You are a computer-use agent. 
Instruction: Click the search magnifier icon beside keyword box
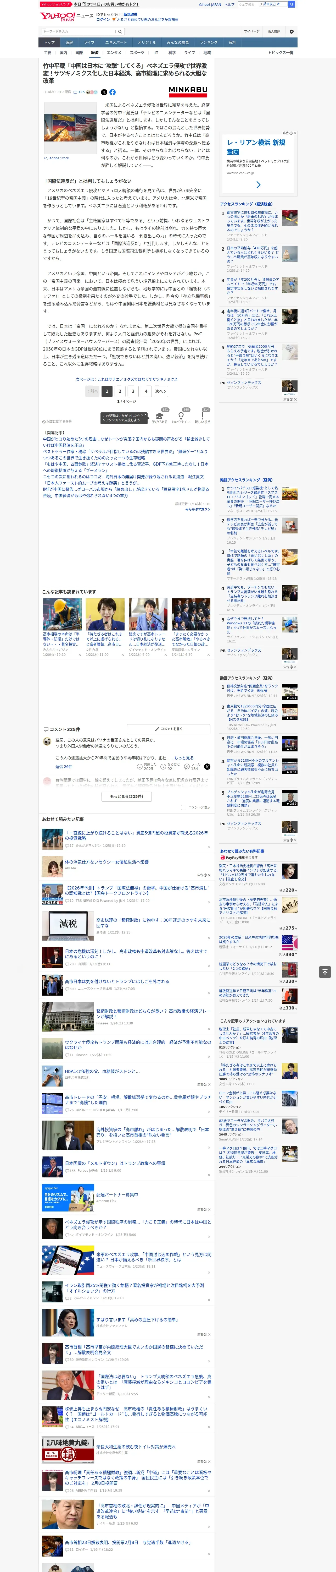click(120, 31)
